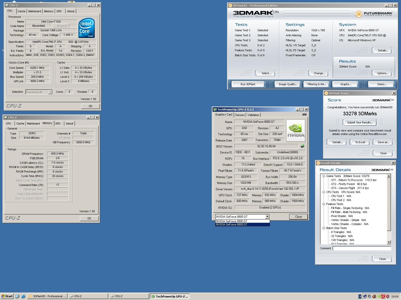
Task: Close the 3DMark Score dialog with Close button
Action: point(383,153)
